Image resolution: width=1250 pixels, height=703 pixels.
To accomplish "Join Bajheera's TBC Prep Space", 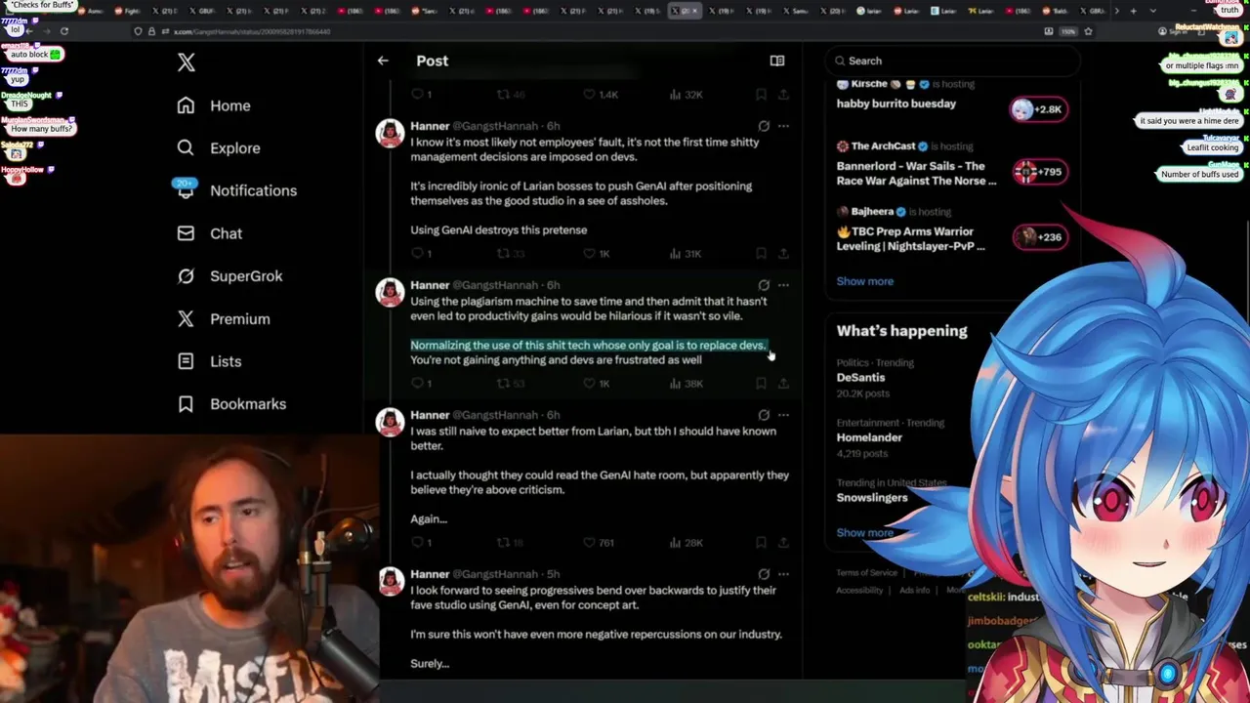I will [1039, 237].
